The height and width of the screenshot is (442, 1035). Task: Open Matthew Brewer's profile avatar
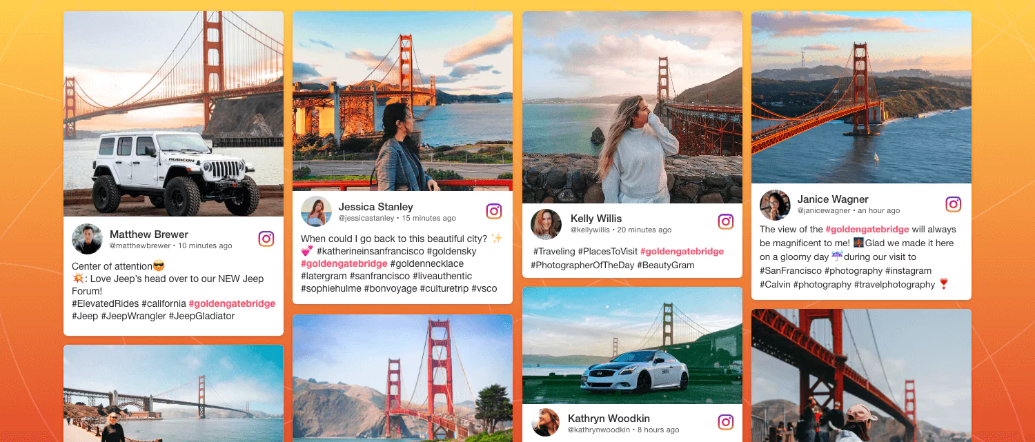pos(87,239)
